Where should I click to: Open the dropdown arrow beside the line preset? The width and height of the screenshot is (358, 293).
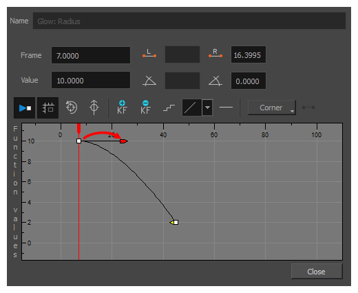point(207,108)
